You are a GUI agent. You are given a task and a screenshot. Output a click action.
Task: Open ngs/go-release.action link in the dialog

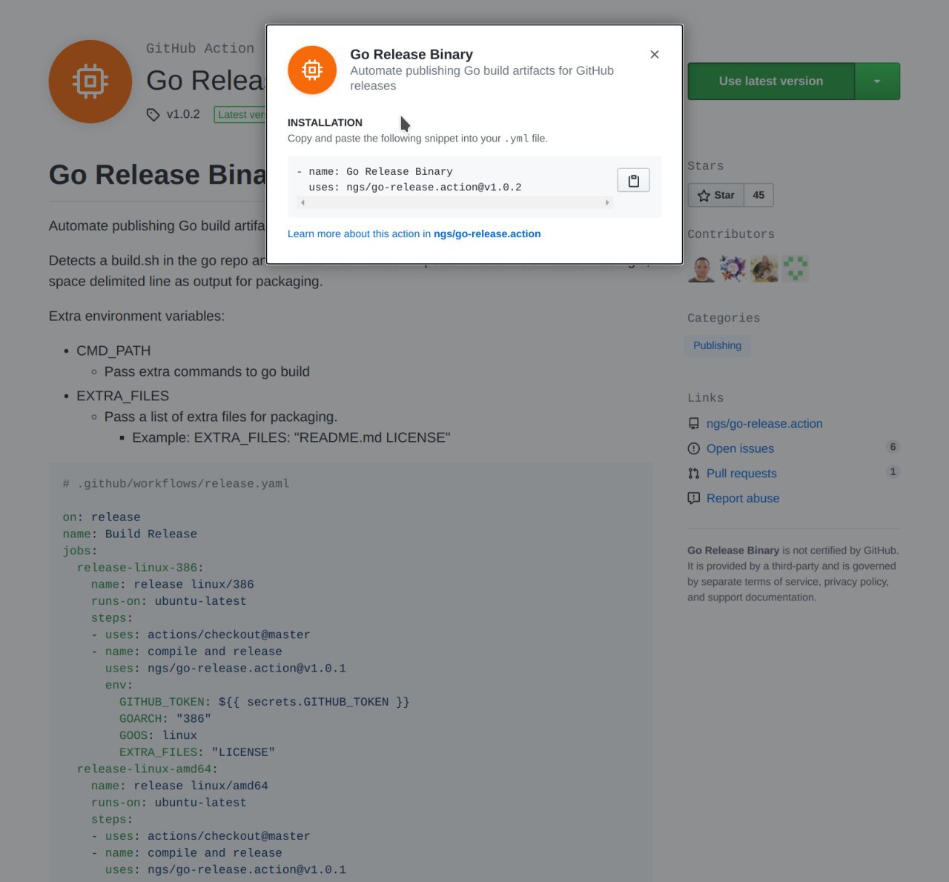pyautogui.click(x=487, y=233)
